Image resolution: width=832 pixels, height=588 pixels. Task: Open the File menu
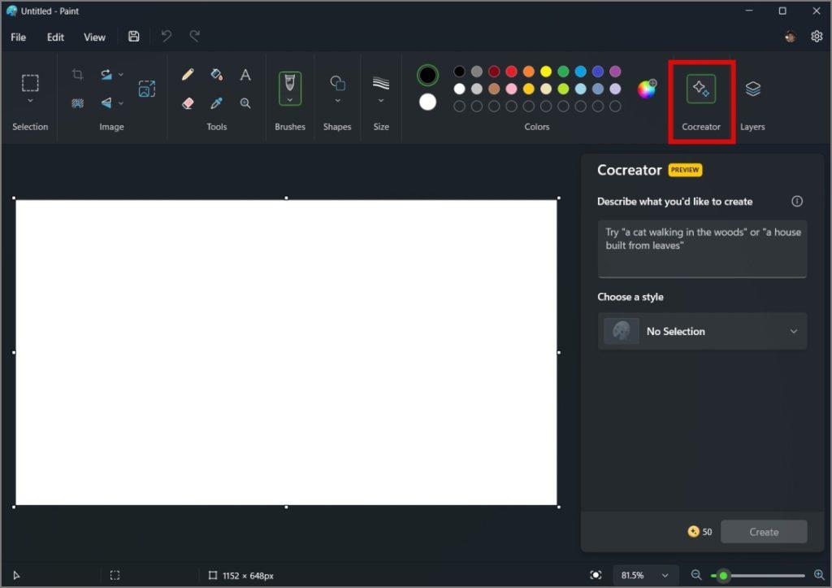(19, 37)
